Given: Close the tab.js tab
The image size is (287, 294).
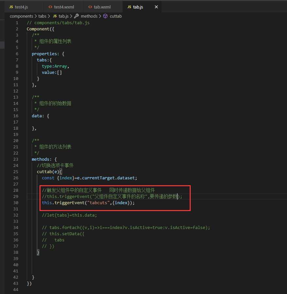Looking at the screenshot, I should [x=156, y=7].
